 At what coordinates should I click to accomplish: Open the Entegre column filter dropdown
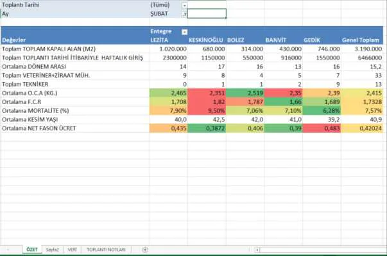184,32
